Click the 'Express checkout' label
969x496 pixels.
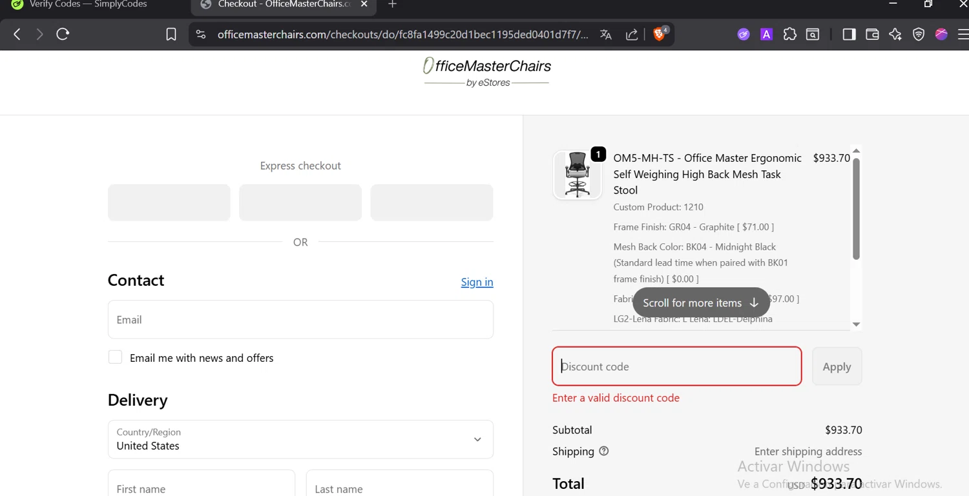(300, 166)
